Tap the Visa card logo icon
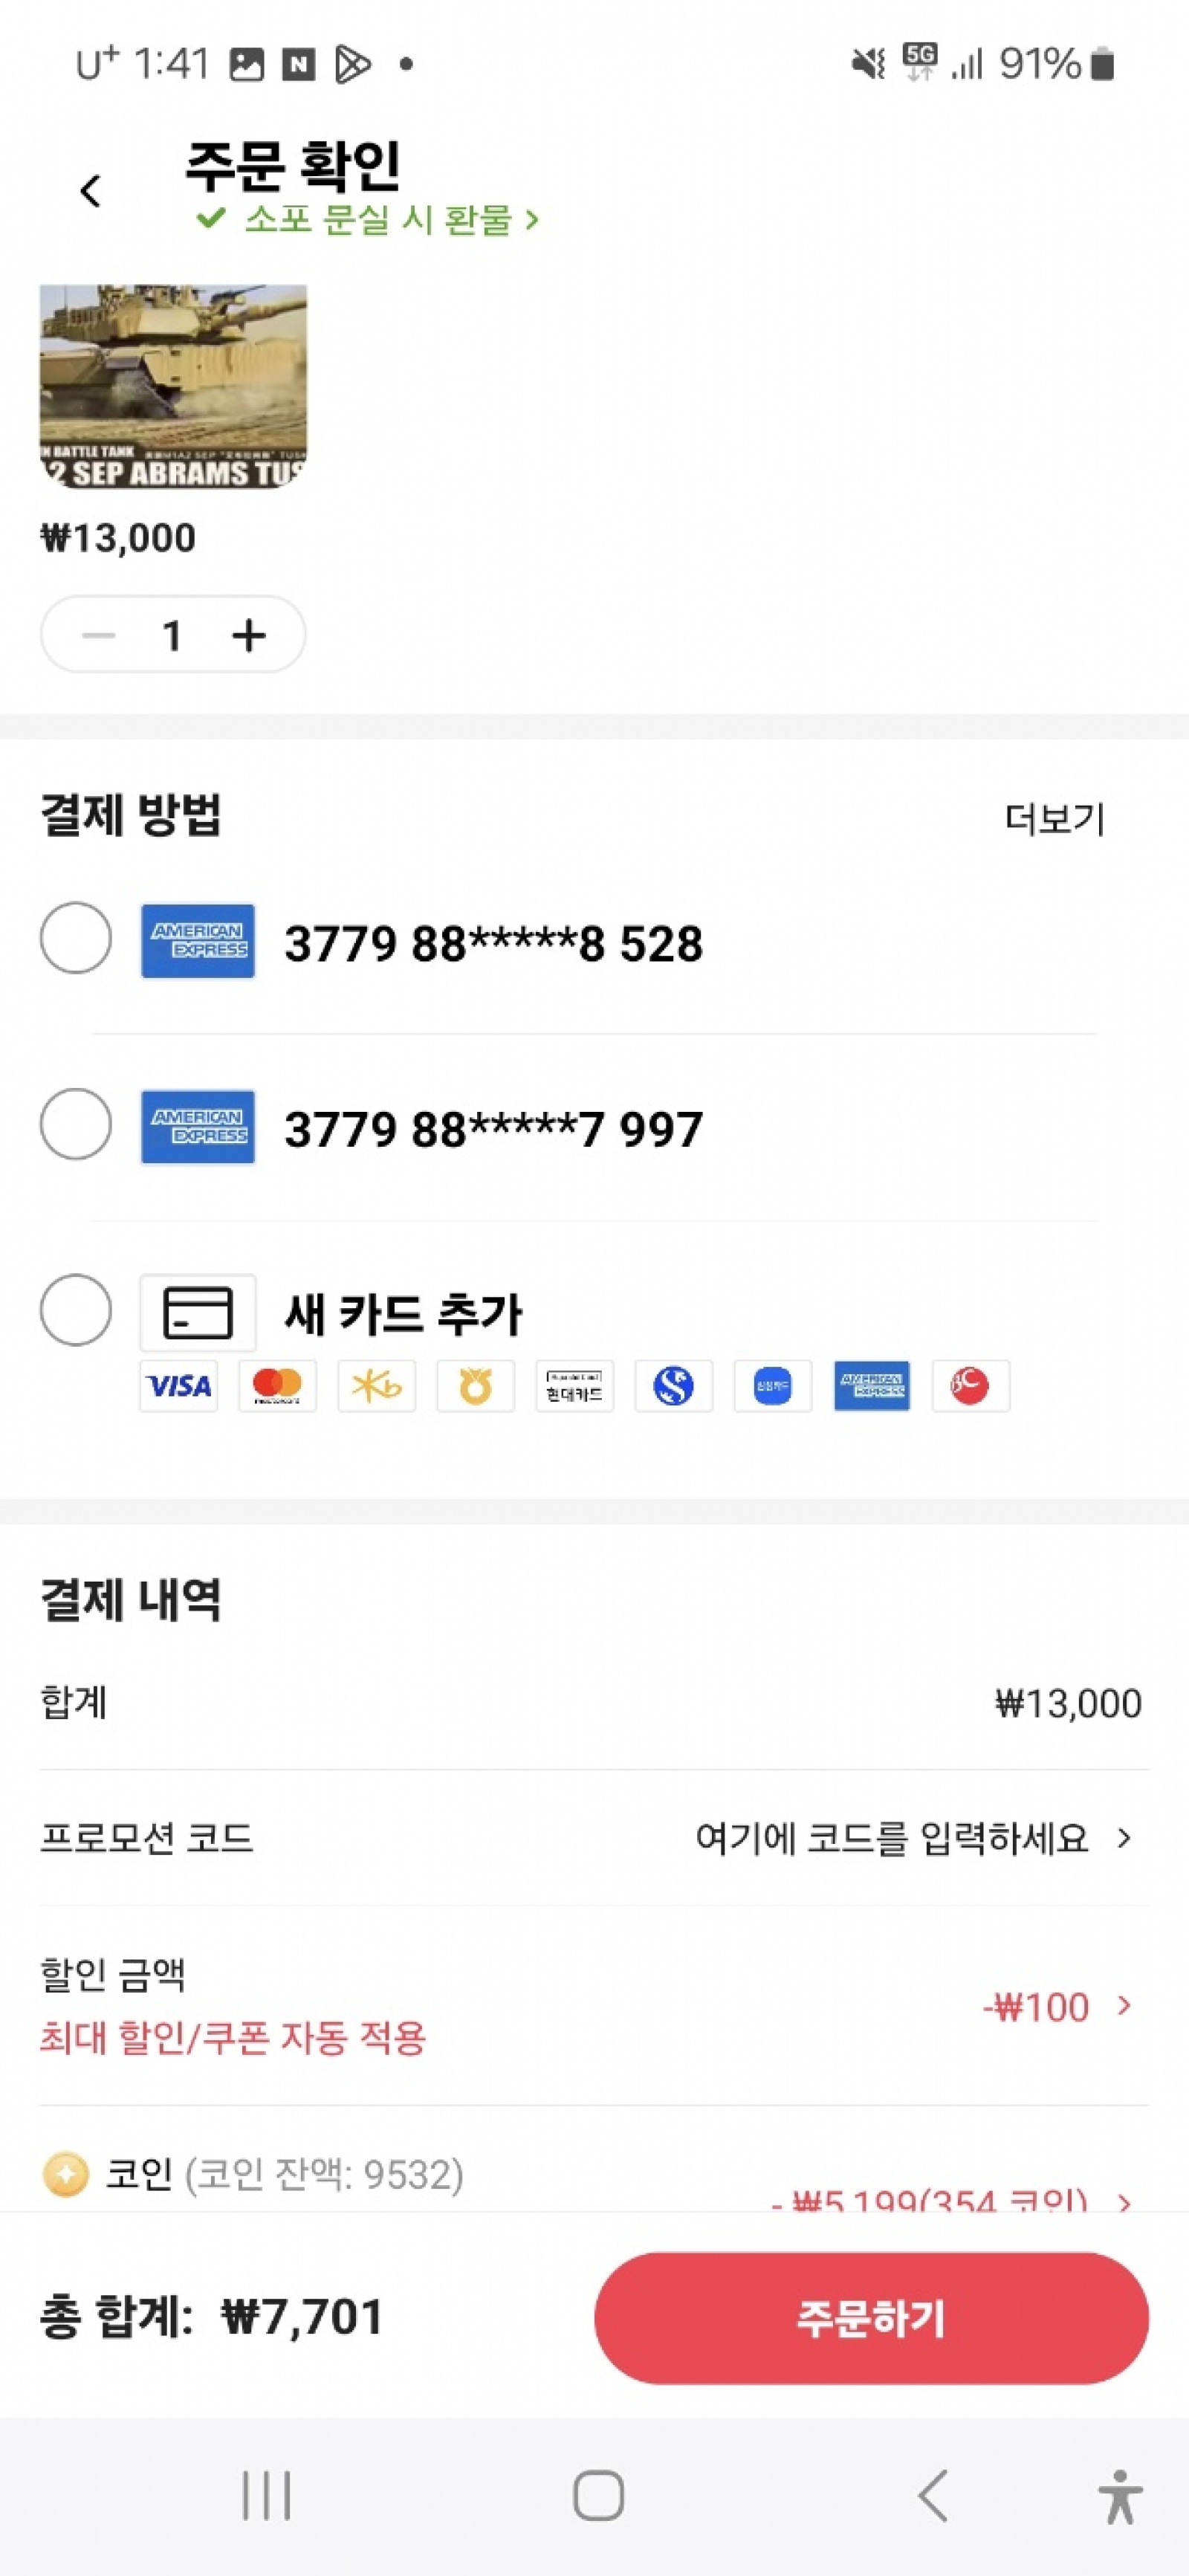 tap(179, 1386)
